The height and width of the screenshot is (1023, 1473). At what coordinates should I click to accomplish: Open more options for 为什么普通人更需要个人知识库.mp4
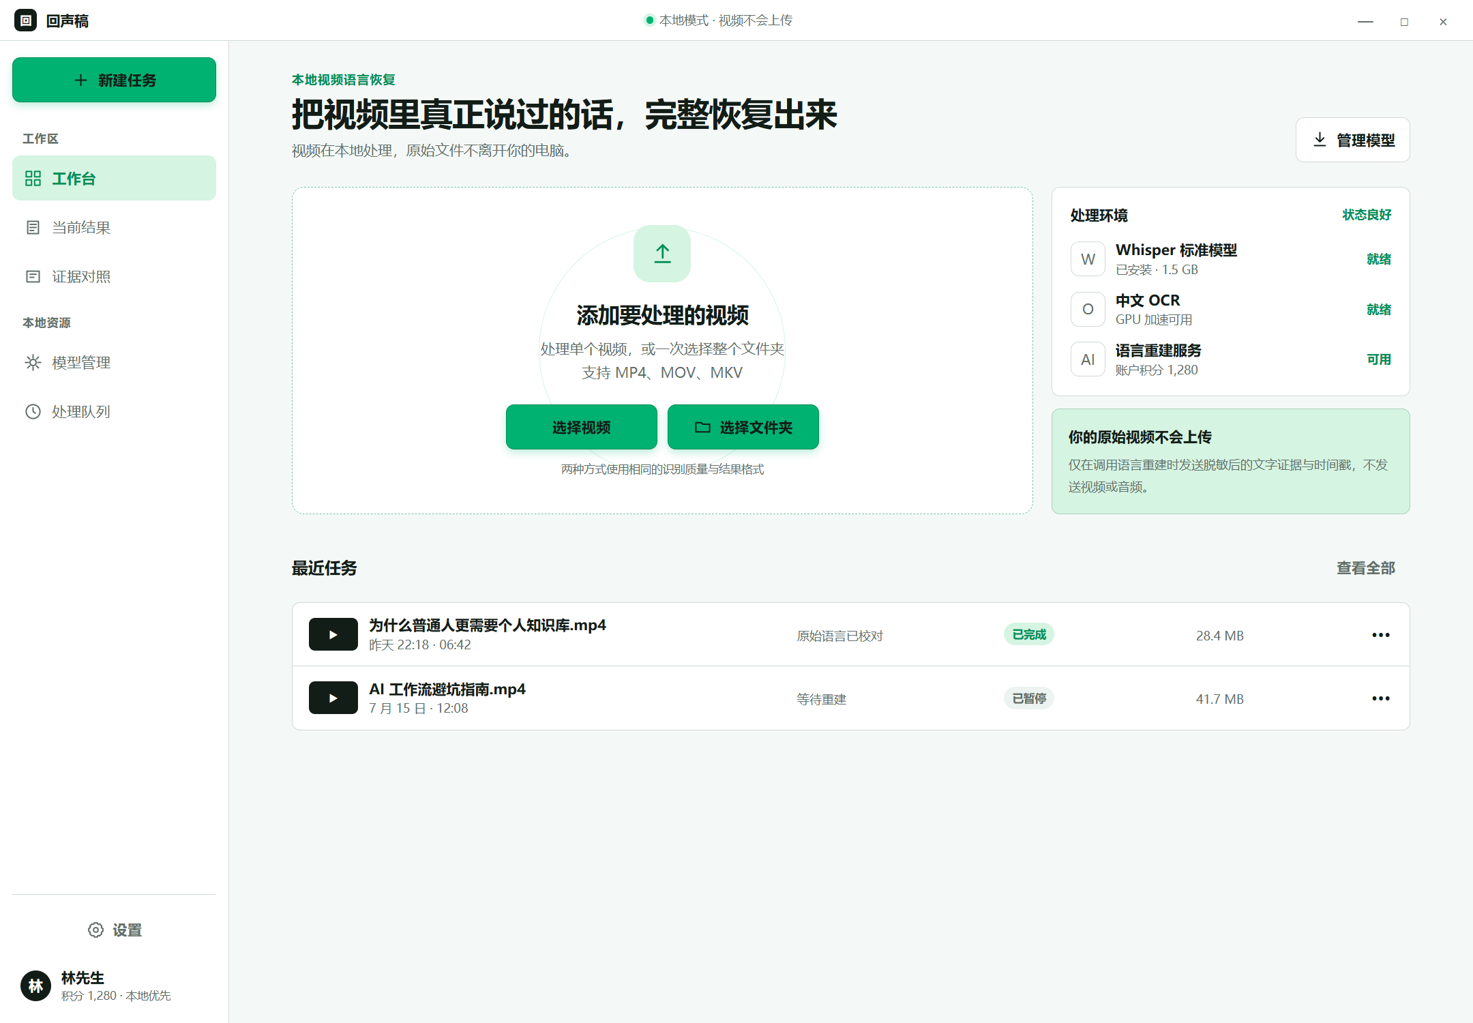[1380, 635]
